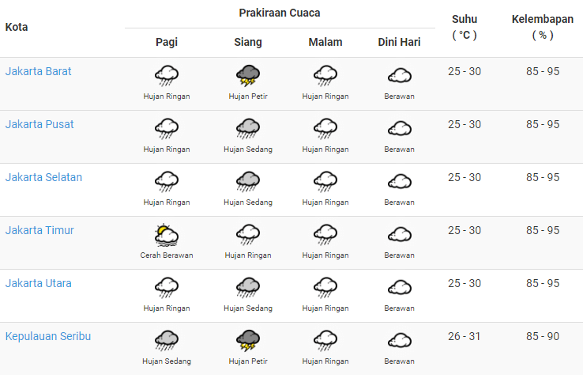Click Jakarta Selatan's Malam light rain icon
The width and height of the screenshot is (583, 382).
325,182
